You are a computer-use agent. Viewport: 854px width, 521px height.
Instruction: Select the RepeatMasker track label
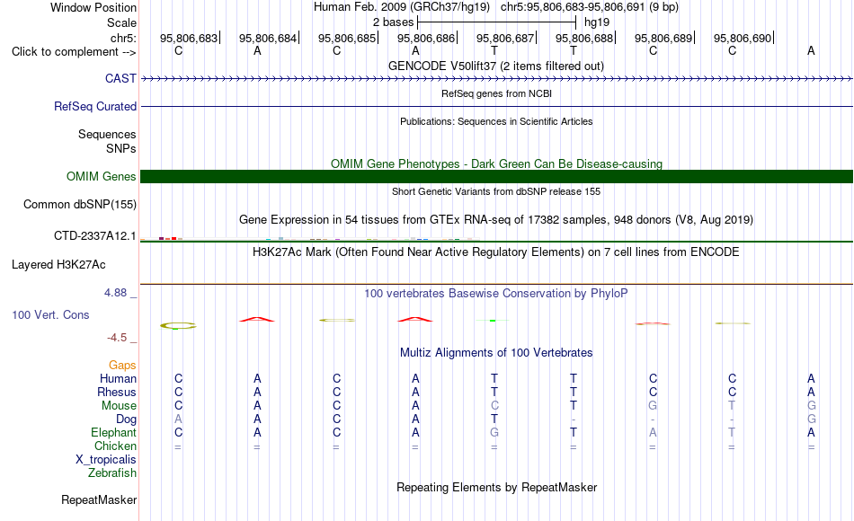click(x=99, y=499)
